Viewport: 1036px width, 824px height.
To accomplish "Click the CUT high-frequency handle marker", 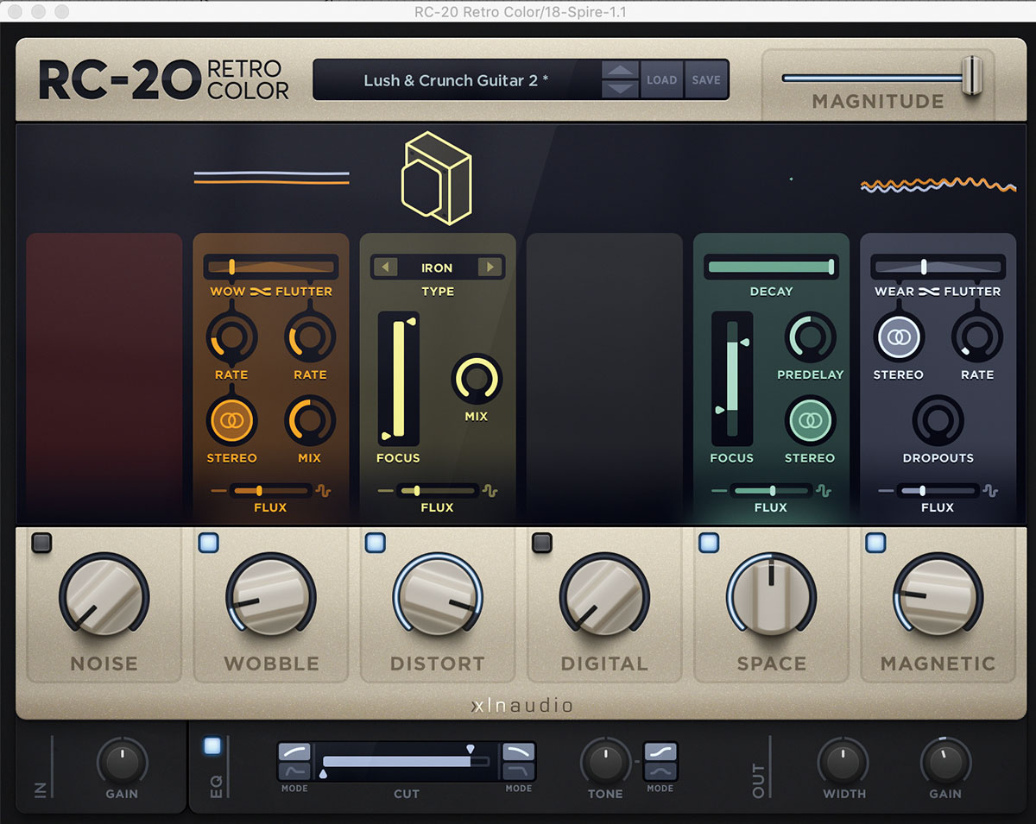I will (471, 749).
